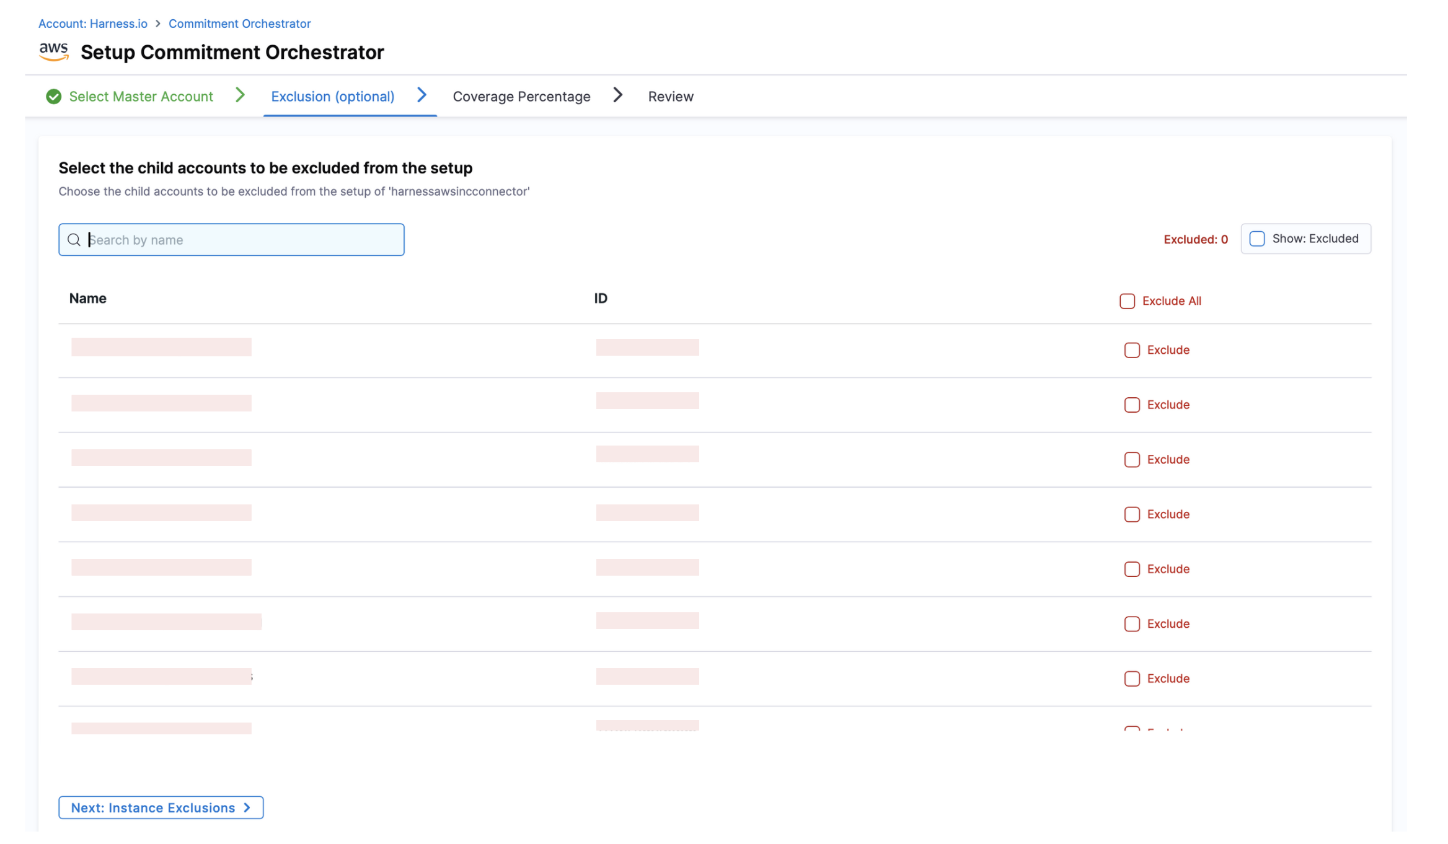Screen dimensions: 1448x844
Task: Check Exclude for the third account row
Action: click(1132, 460)
